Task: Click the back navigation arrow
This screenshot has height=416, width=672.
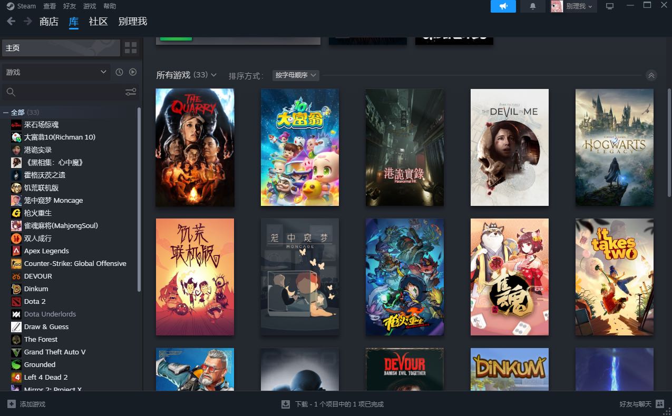Action: click(11, 22)
